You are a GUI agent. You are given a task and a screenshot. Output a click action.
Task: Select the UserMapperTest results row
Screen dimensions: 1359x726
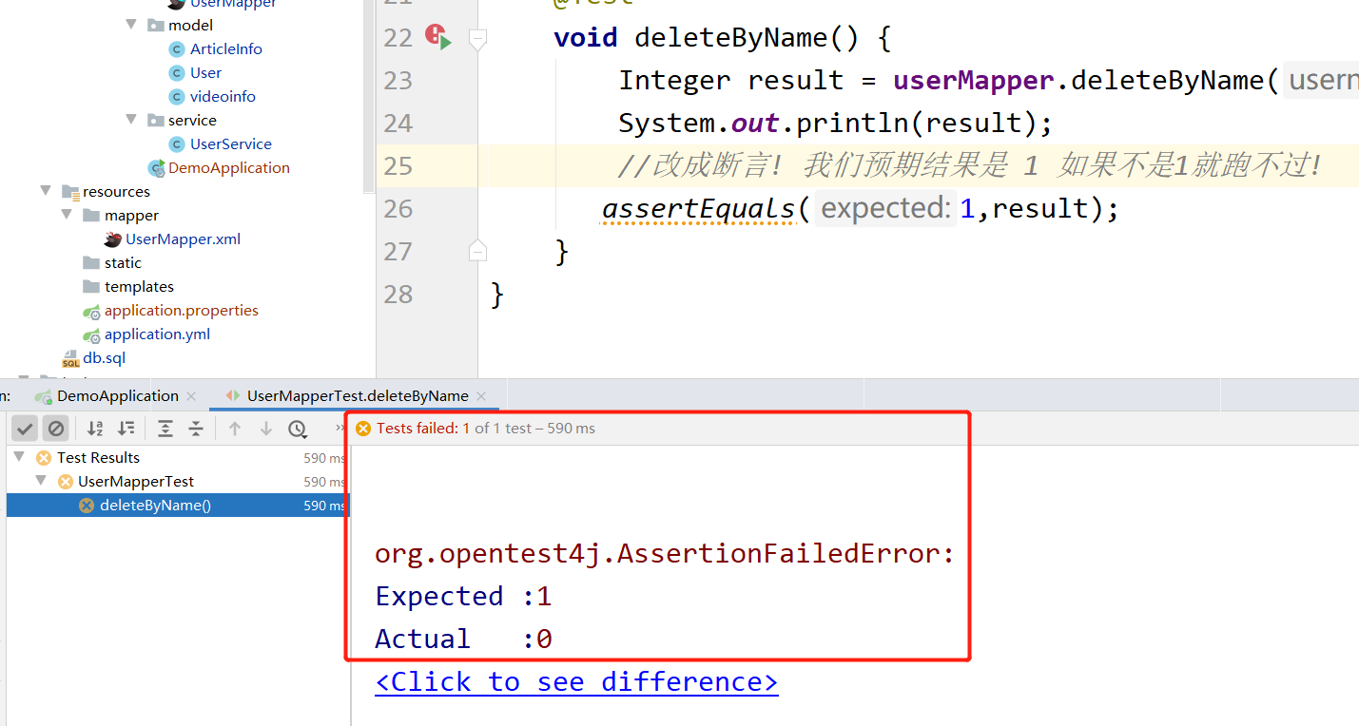click(x=178, y=482)
